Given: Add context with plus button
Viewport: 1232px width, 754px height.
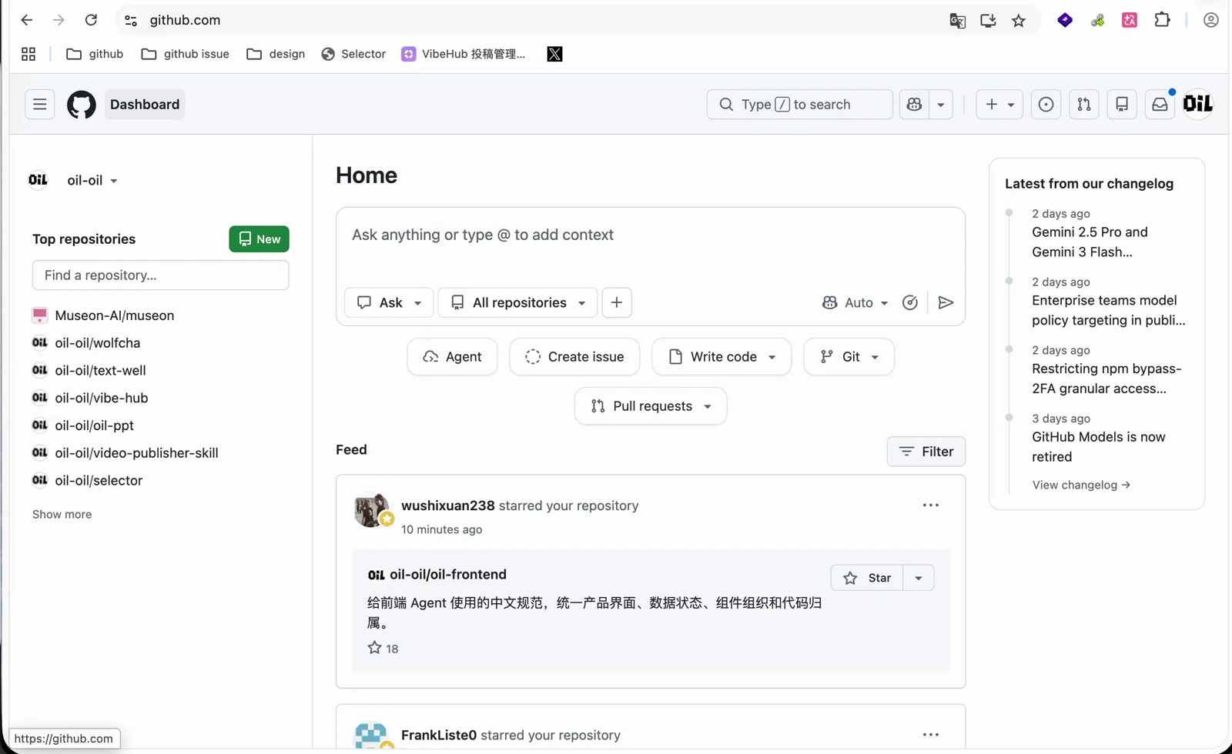Looking at the screenshot, I should [x=617, y=302].
